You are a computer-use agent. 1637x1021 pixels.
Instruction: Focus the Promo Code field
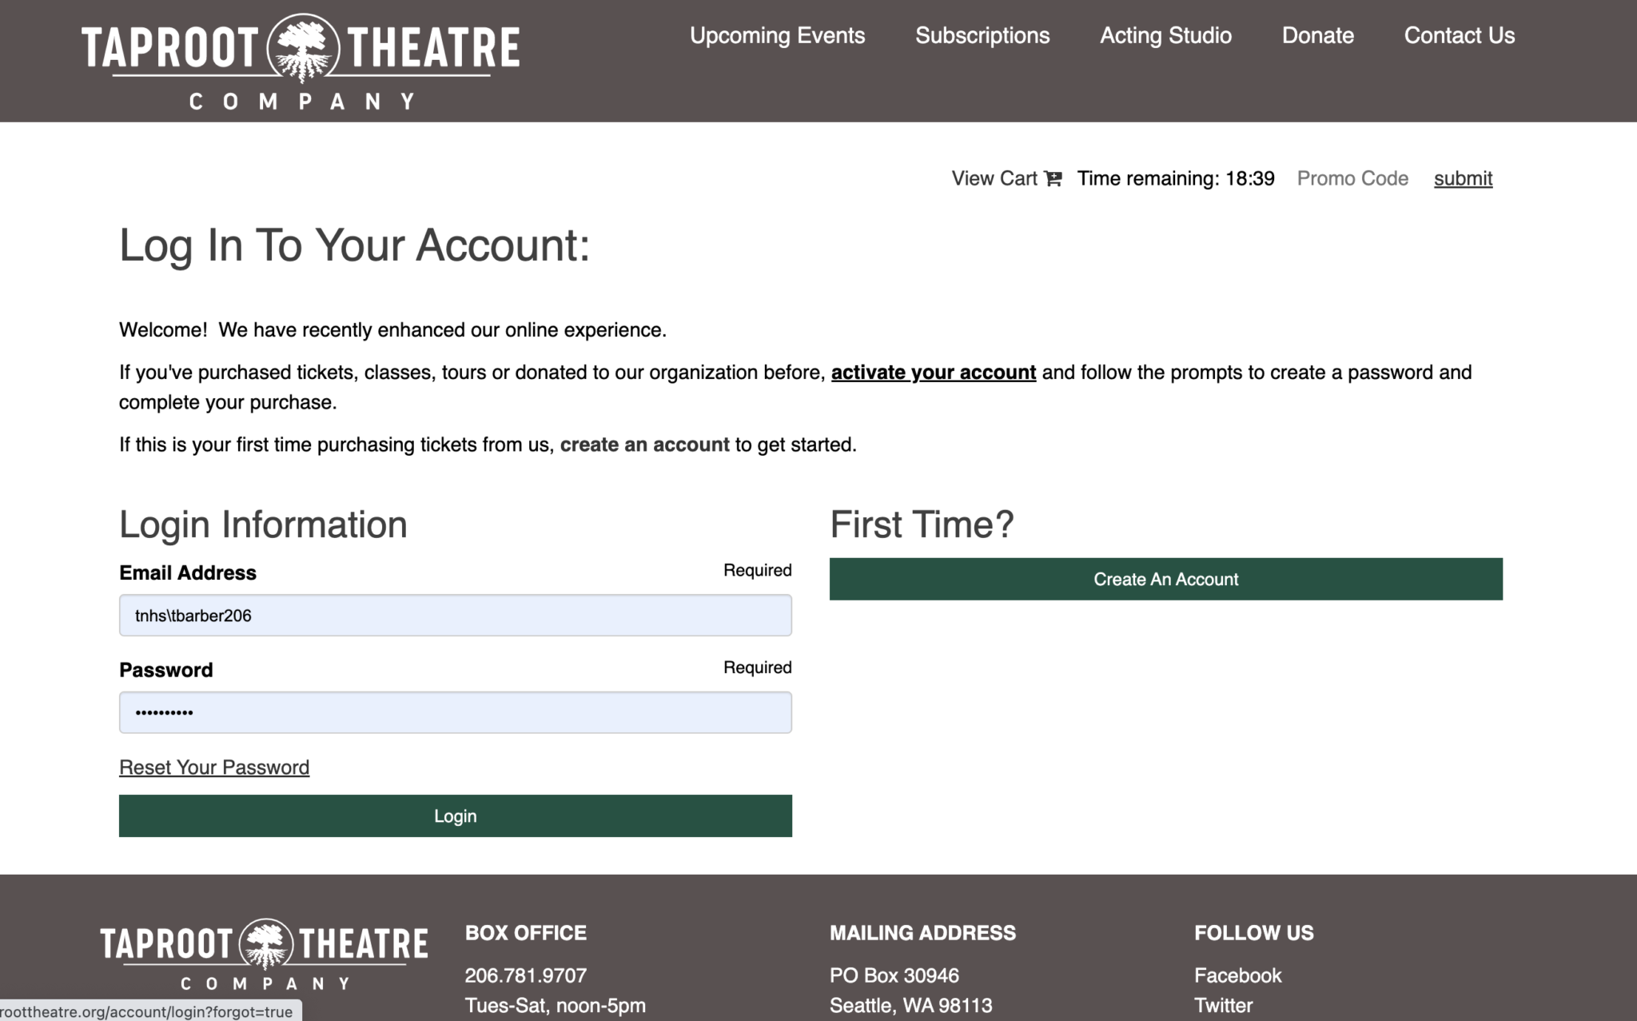(x=1352, y=178)
